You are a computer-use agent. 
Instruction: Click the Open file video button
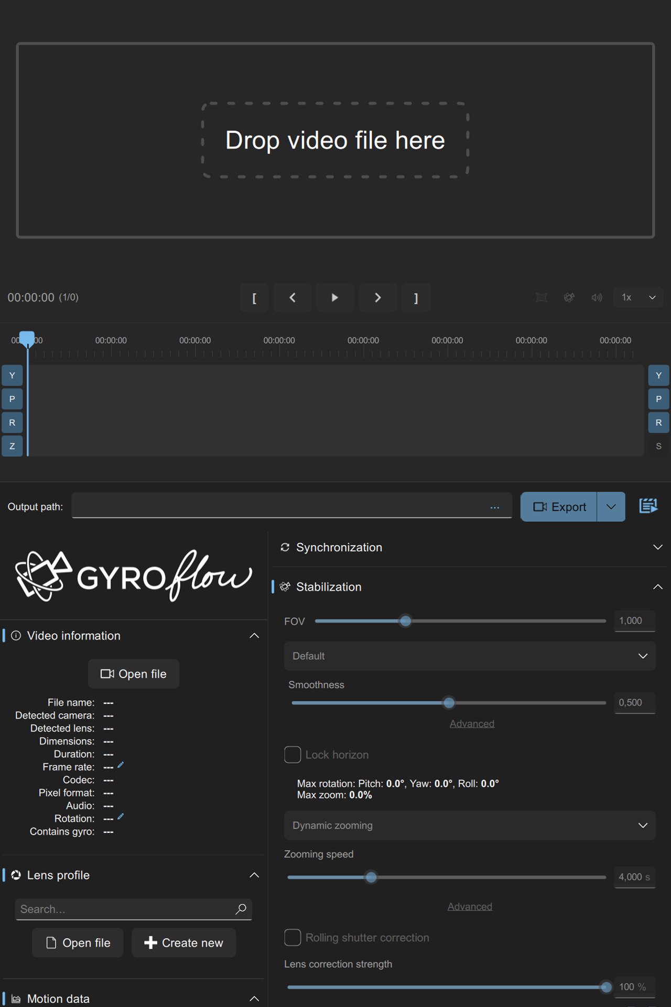click(134, 674)
